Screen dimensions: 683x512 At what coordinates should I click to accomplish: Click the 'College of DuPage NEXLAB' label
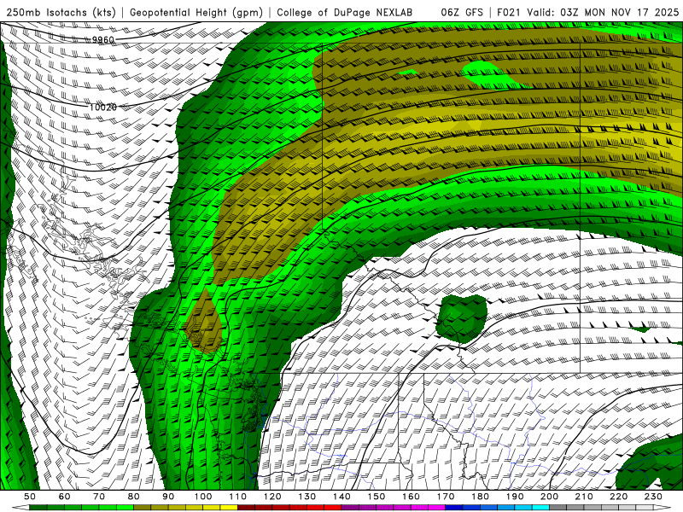coord(344,13)
